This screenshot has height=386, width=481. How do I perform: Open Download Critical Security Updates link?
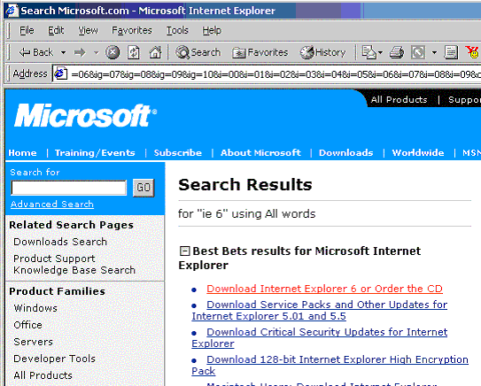pos(319,338)
